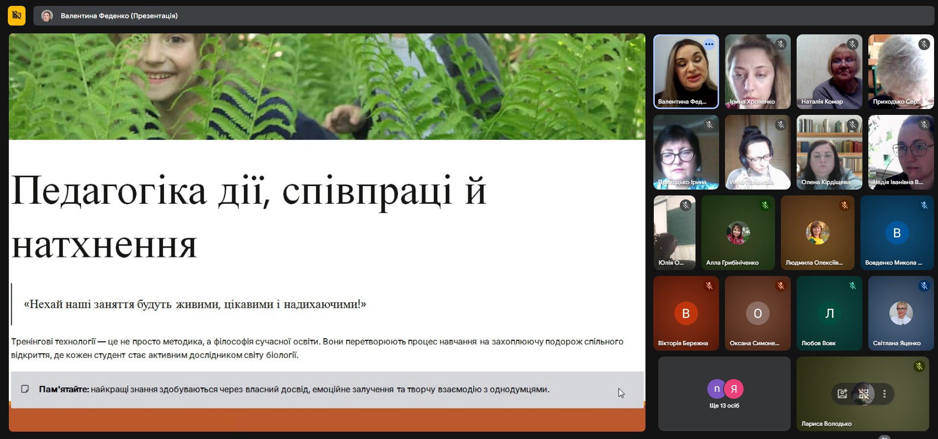Click the Людмила Олексіїв... participant tile
The width and height of the screenshot is (938, 439).
click(817, 233)
